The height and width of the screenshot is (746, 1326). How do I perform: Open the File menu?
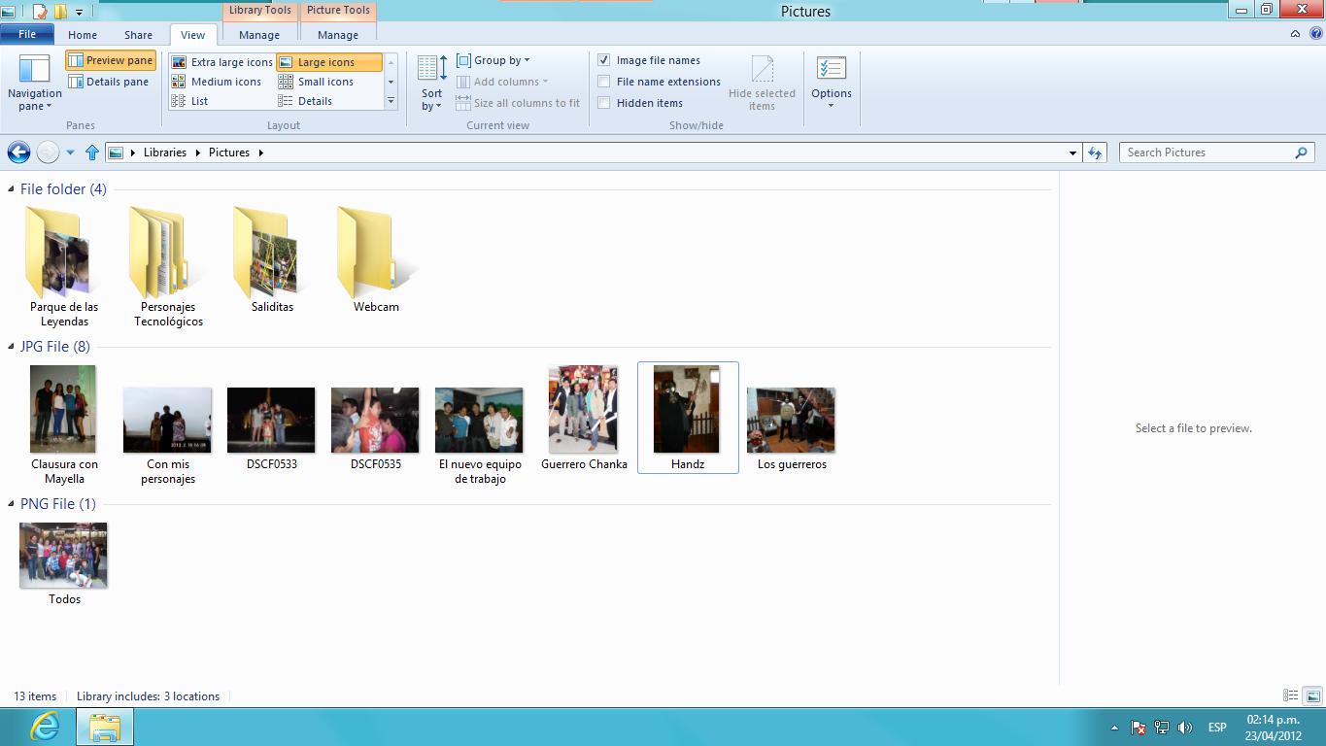pos(27,35)
